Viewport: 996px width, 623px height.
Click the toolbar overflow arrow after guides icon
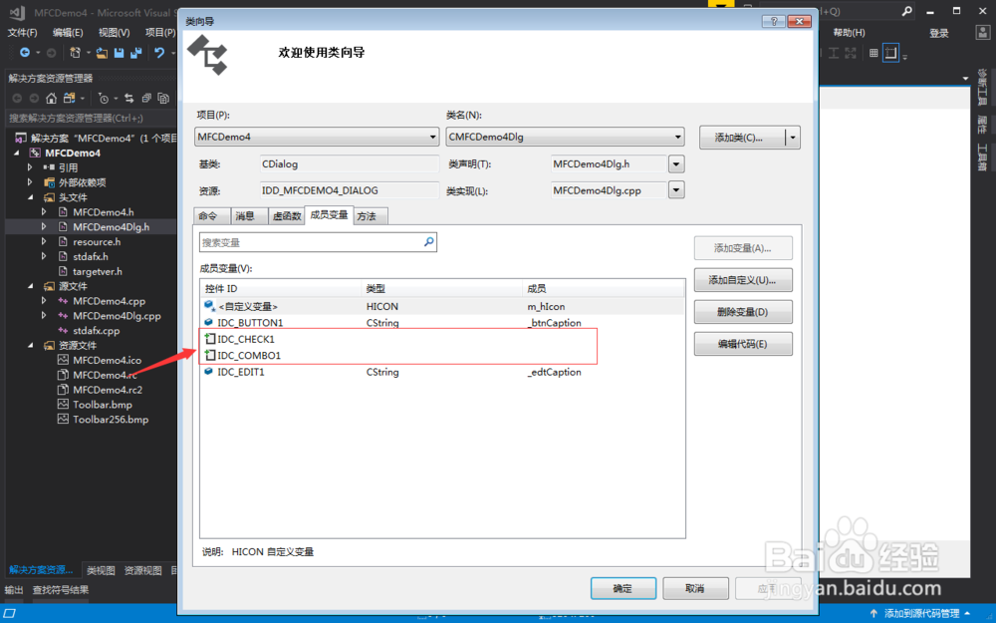tap(904, 57)
